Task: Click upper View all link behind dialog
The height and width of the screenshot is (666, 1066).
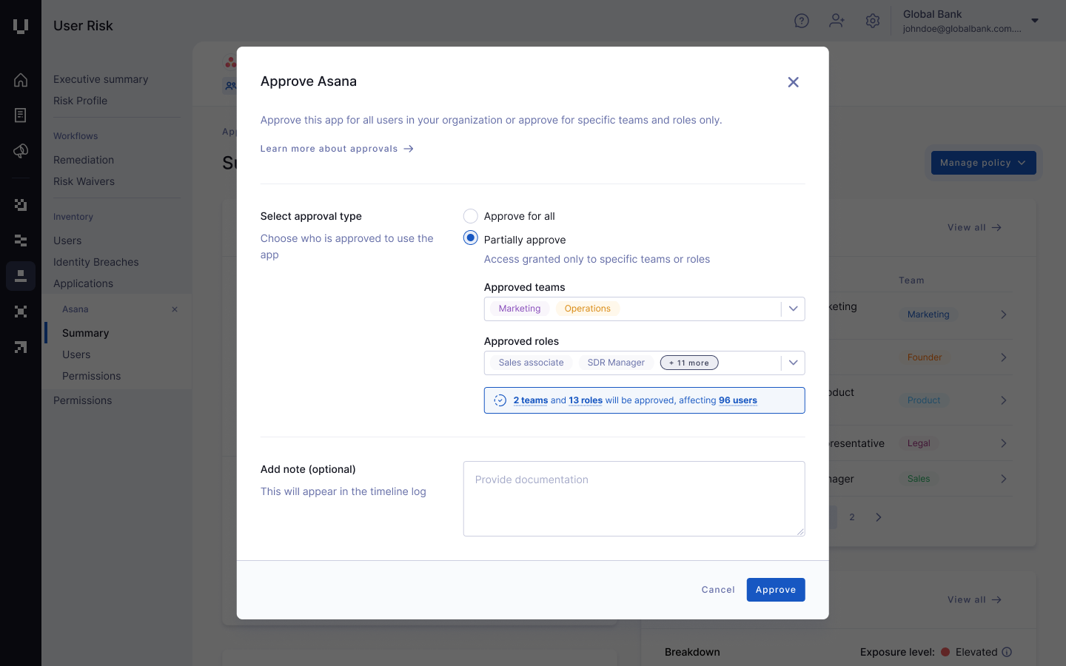Action: 974,228
